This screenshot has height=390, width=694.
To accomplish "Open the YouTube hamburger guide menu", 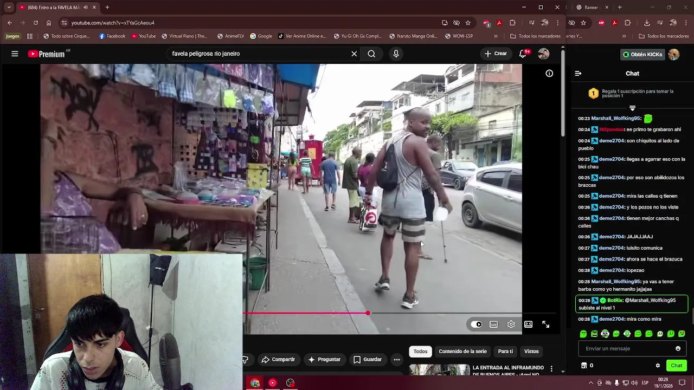I will (15, 54).
